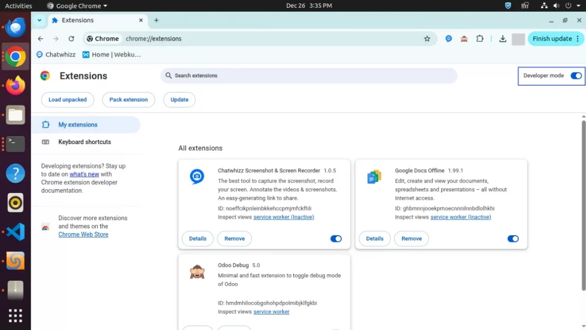Open the Chatwhizz bookmark
This screenshot has width=586, height=330.
56,54
